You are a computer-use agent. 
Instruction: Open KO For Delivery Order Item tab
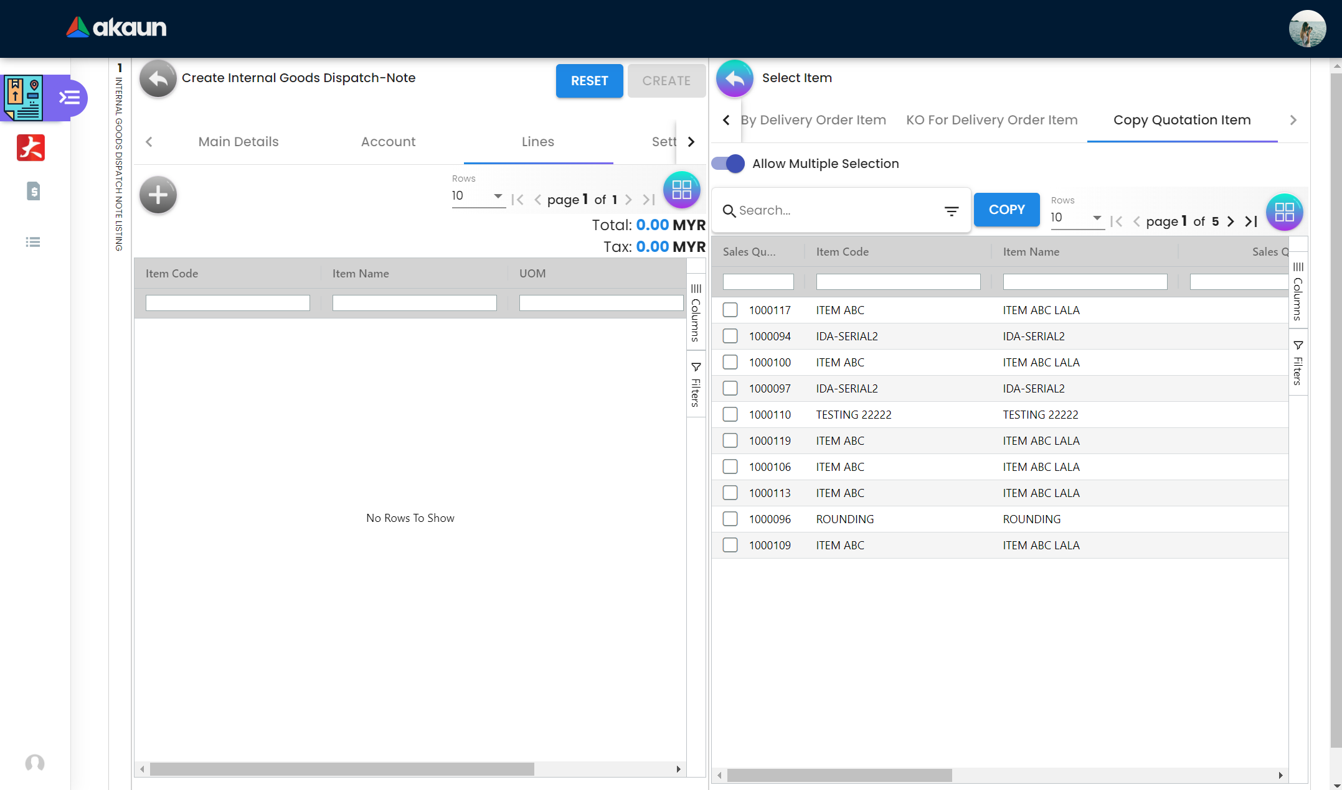pyautogui.click(x=991, y=120)
